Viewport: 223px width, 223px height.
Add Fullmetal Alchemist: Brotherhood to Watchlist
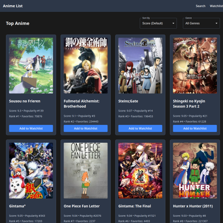click(85, 129)
